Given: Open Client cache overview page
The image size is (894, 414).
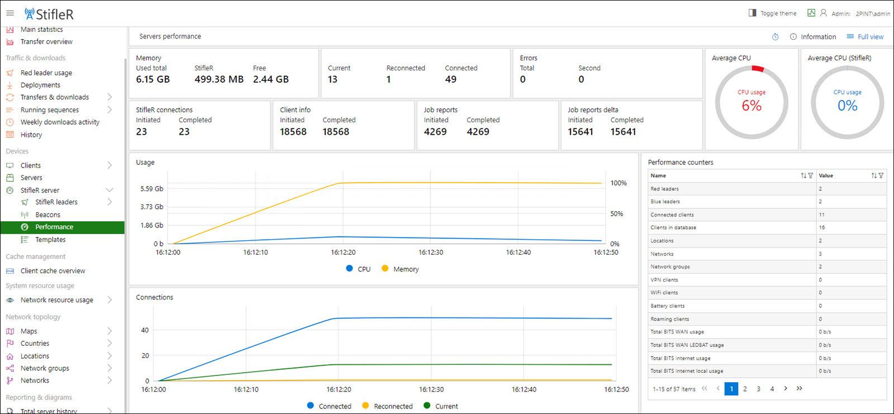Looking at the screenshot, I should [x=53, y=271].
